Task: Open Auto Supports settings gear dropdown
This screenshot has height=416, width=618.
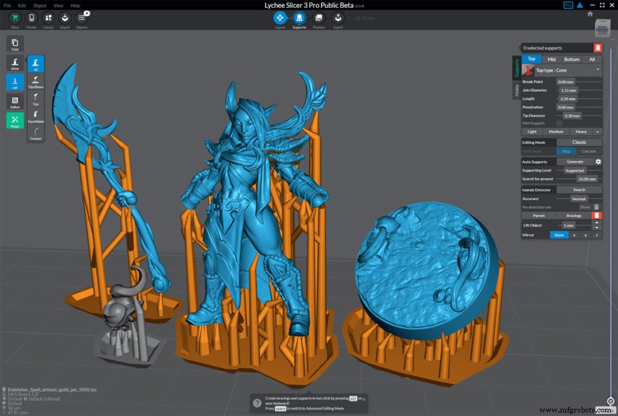Action: [x=598, y=162]
